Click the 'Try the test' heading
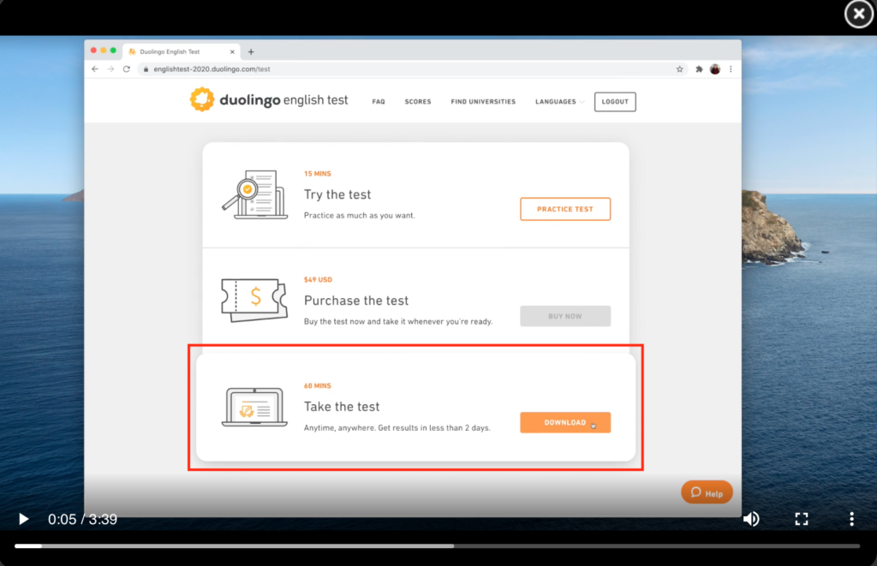877x566 pixels. [x=337, y=194]
